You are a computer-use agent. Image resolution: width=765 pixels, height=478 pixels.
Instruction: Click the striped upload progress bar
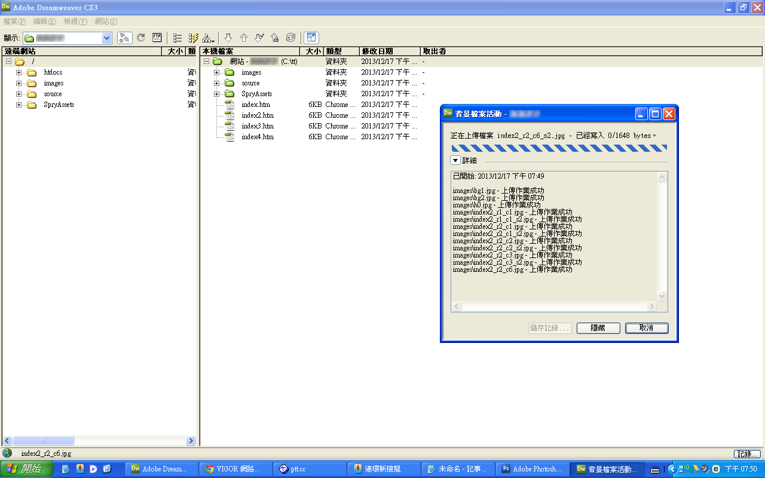click(x=559, y=148)
